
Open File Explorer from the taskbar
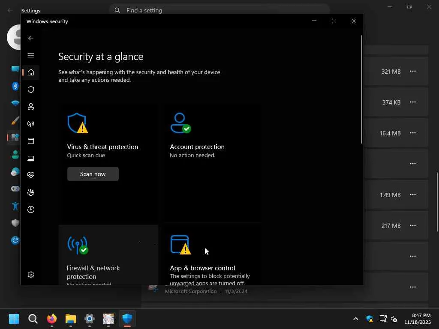[71, 319]
